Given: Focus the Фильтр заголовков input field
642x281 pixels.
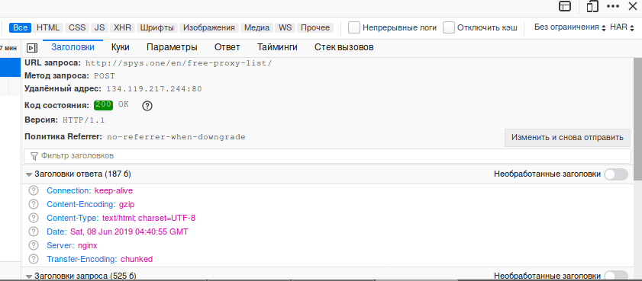Looking at the screenshot, I should pyautogui.click(x=327, y=156).
